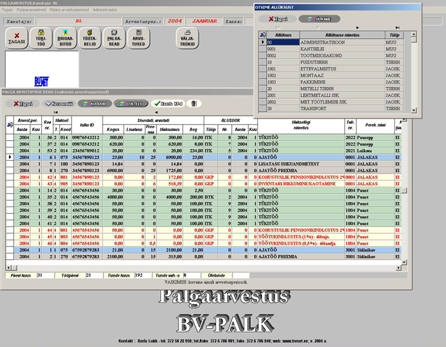Go to next record in allüksus dialog
Screen dimensions: 446x347
[357, 28]
